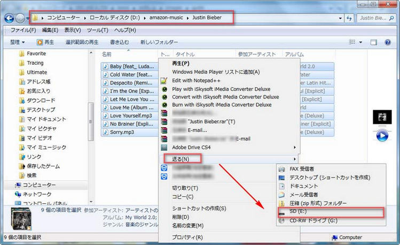Click the search magnifier icon
This screenshot has height=245, width=400.
click(x=391, y=18)
